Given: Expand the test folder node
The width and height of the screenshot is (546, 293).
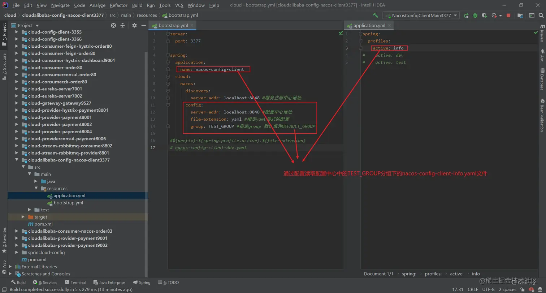Looking at the screenshot, I should coord(30,210).
